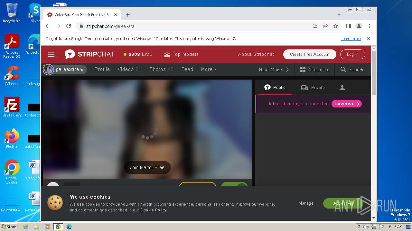The width and height of the screenshot is (412, 231).
Task: Go back in Chrome
Action: pos(48,26)
